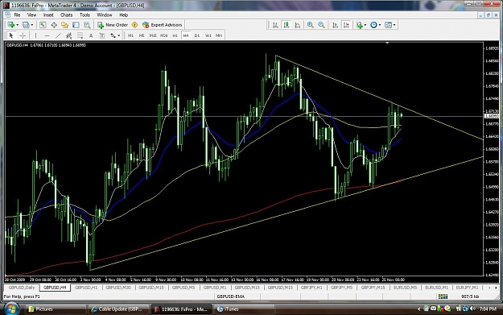Expand the Indicators dropdown arrow
Image resolution: width=503 pixels, height=315 pixels.
click(x=365, y=25)
